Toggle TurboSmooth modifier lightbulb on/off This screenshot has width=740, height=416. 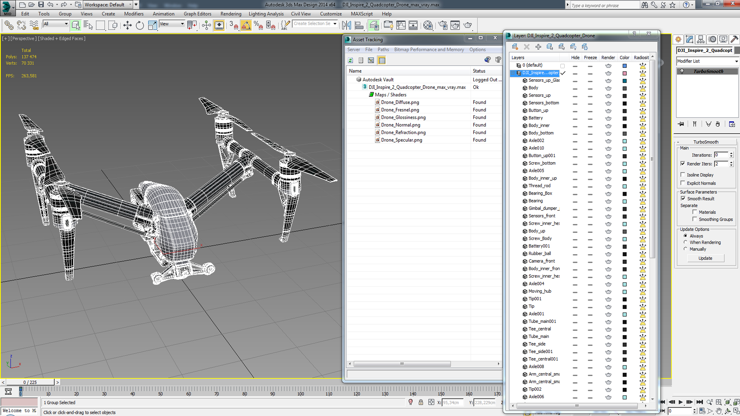[x=682, y=71]
